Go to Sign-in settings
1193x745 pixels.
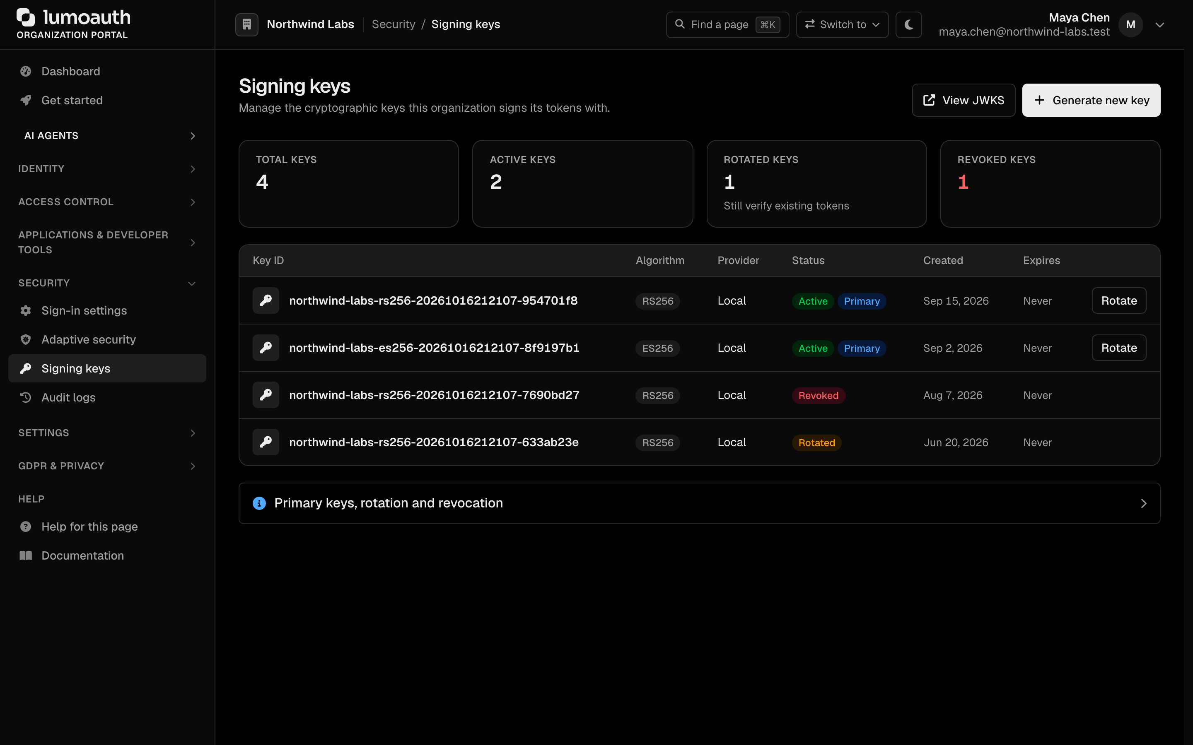click(x=107, y=310)
